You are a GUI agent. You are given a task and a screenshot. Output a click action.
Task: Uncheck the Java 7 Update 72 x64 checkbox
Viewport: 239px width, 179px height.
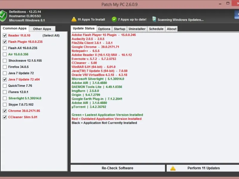[x=5, y=79]
